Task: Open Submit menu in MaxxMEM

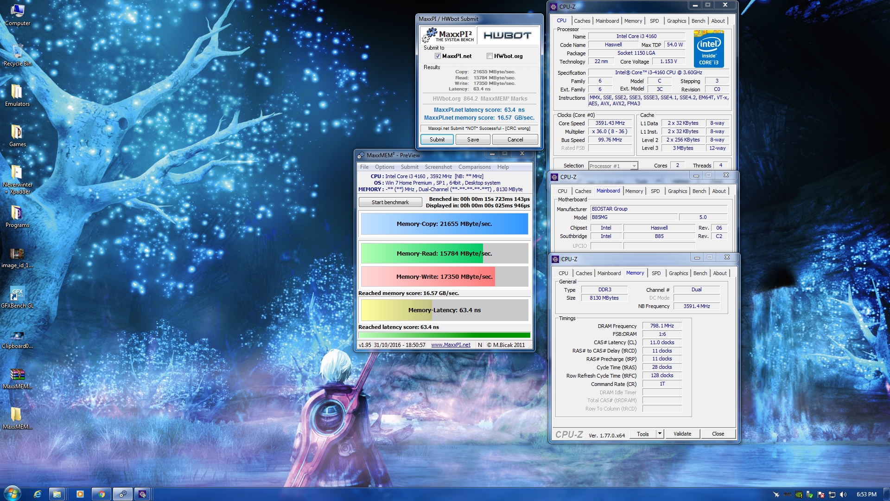Action: pyautogui.click(x=409, y=167)
